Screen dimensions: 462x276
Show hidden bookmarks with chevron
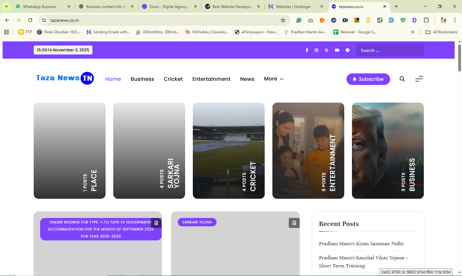[413, 32]
